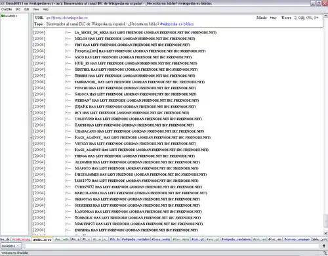
Task: Click the multiline input arrow icon
Action: (324, 246)
